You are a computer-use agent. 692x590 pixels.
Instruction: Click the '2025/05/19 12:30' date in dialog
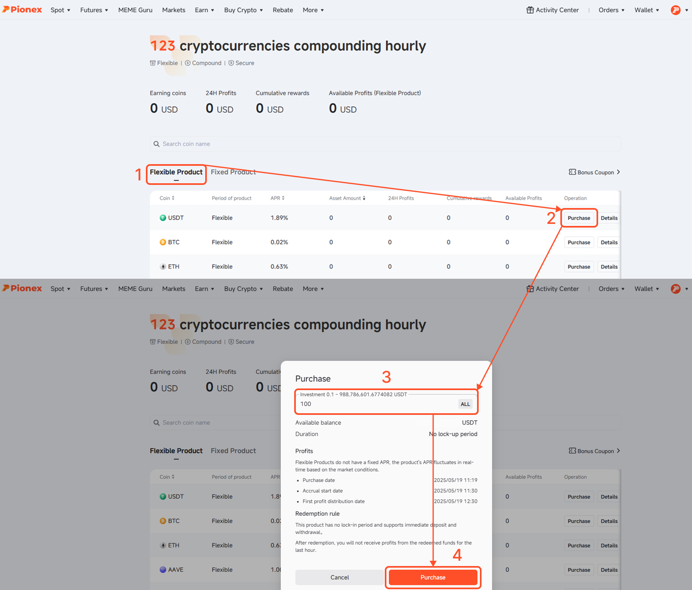[456, 501]
